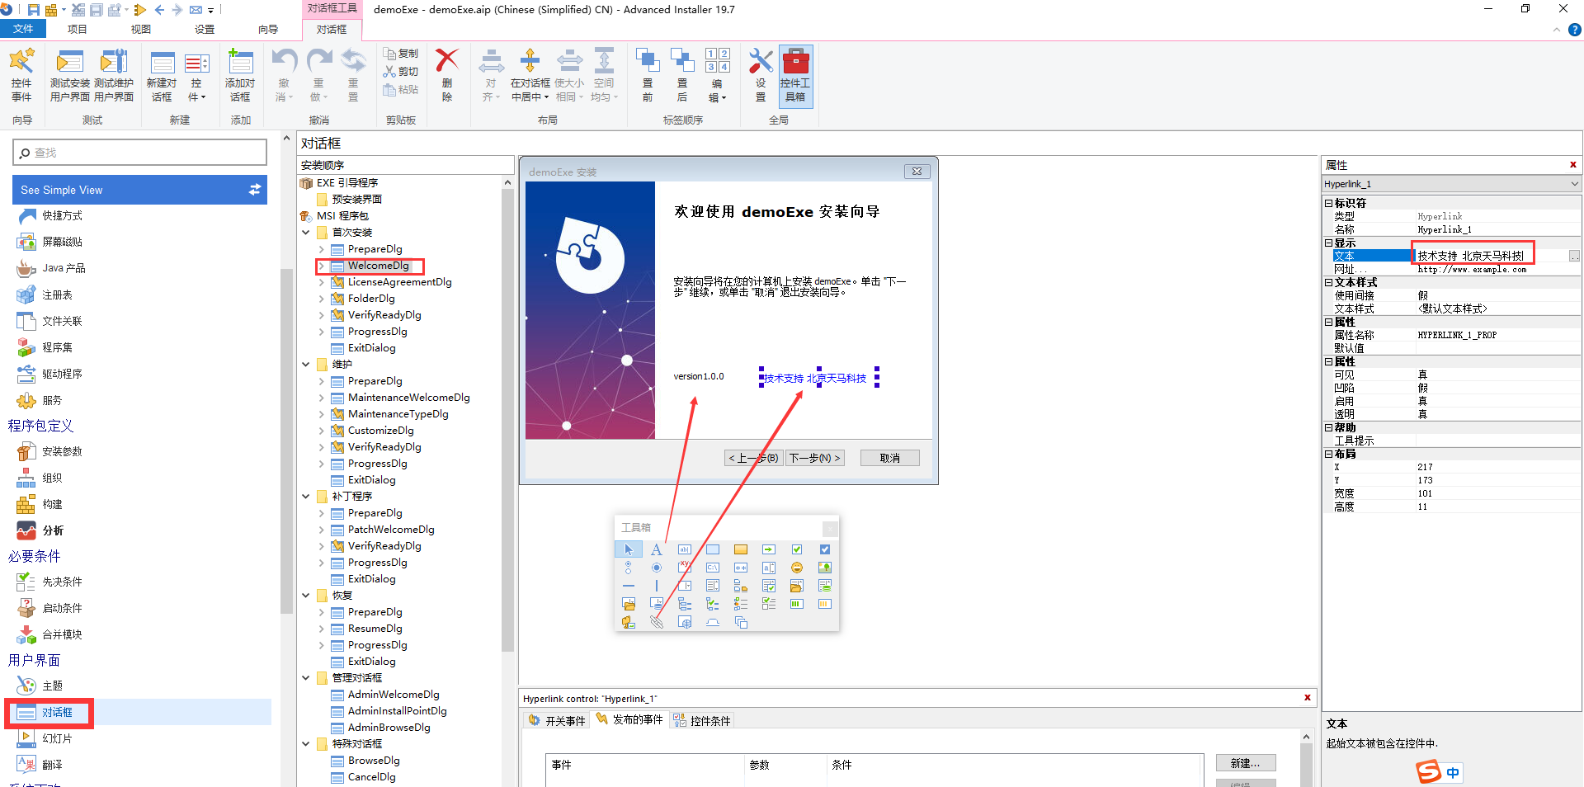The image size is (1584, 787).
Task: Run 测试维护用户界面 from ribbon
Action: 114,75
